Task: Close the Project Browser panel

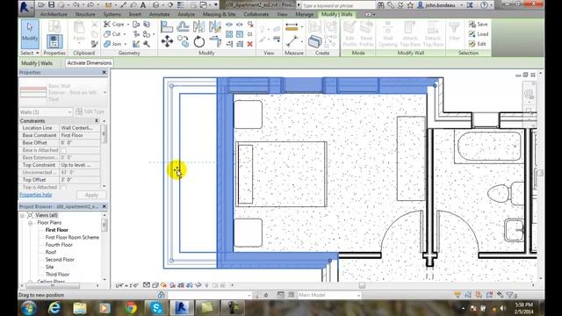Action: [x=104, y=207]
